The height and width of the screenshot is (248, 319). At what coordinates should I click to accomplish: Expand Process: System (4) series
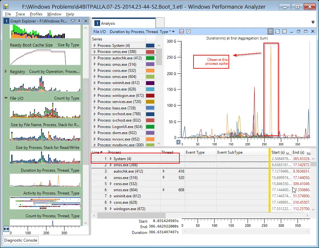point(95,46)
